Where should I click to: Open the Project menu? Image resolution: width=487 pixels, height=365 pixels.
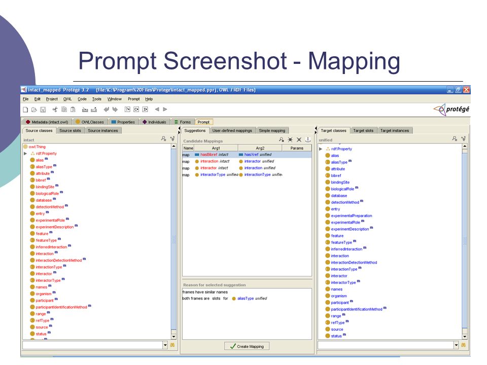tap(52, 99)
